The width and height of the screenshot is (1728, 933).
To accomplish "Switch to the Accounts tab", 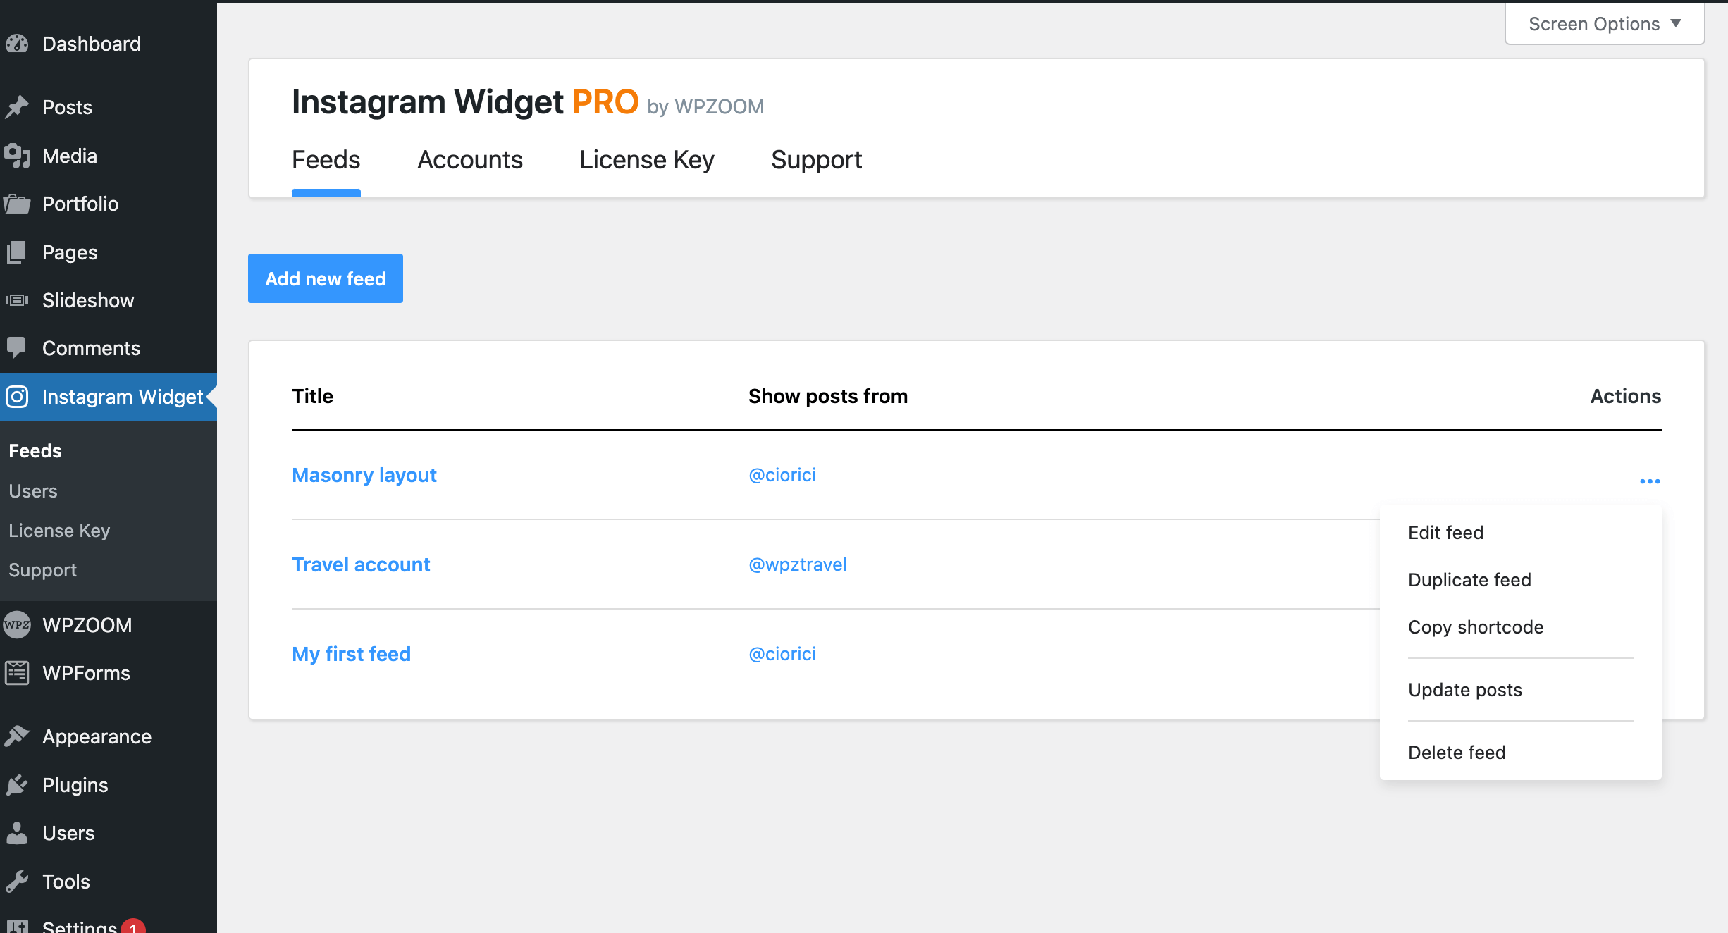I will click(x=469, y=160).
